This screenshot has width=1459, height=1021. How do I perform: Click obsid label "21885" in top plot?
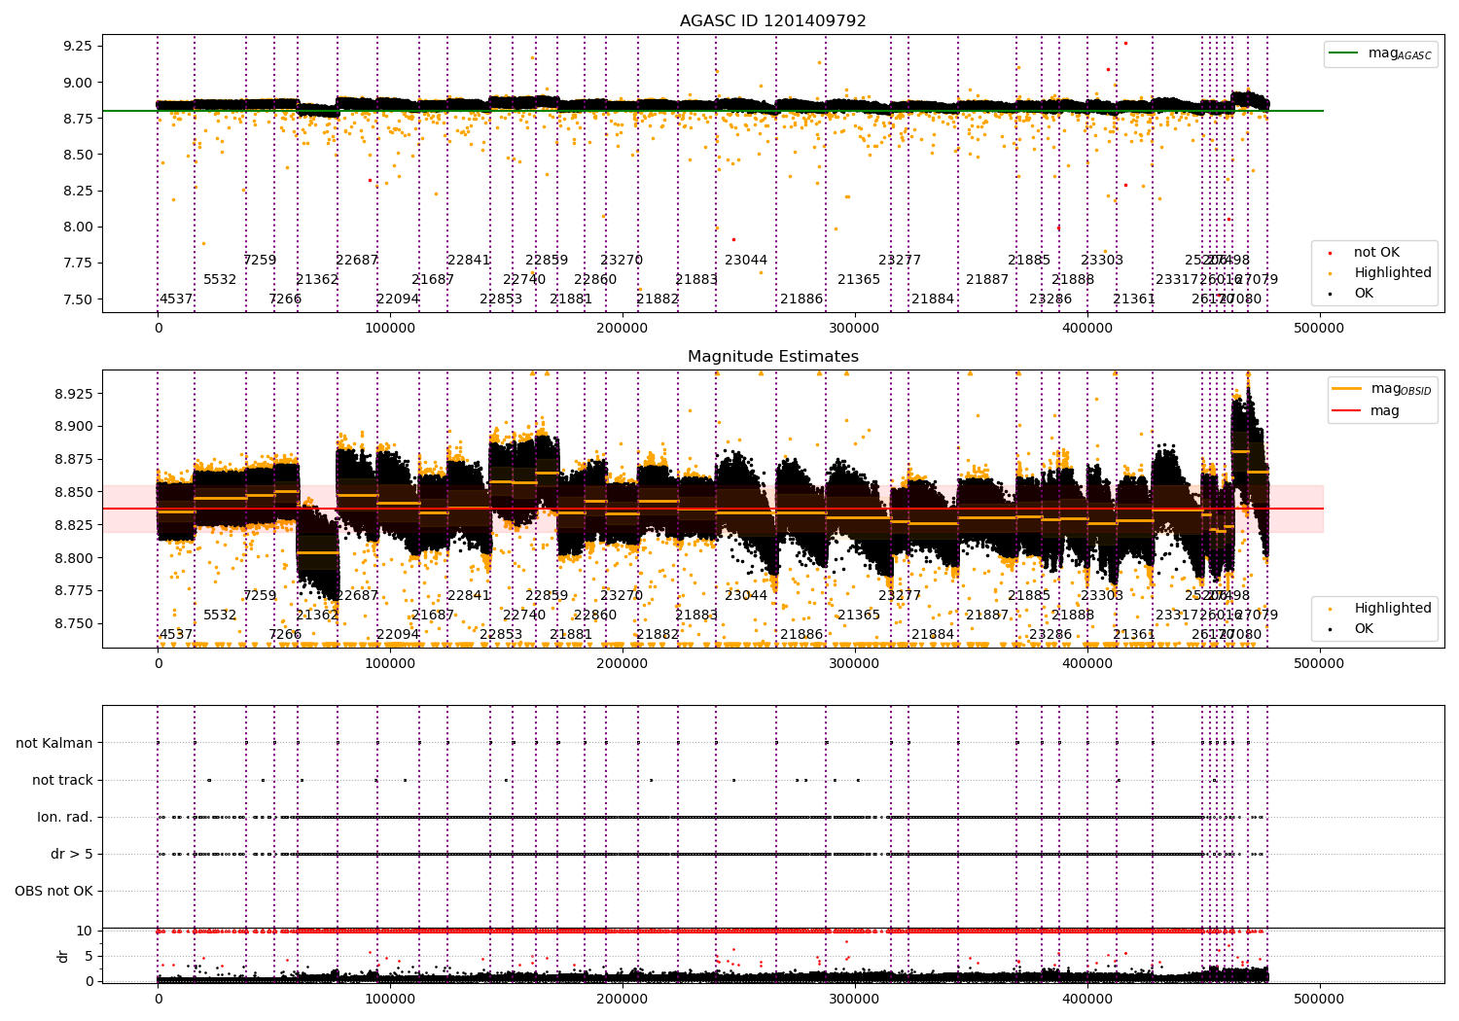tap(1029, 260)
